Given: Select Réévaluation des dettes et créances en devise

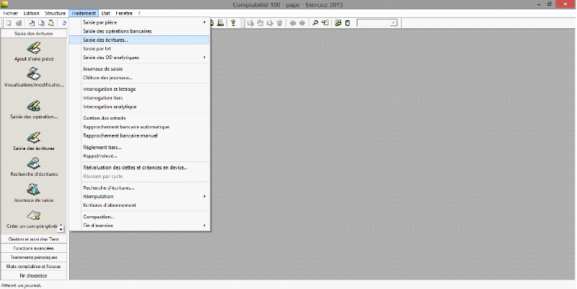Looking at the screenshot, I should (140, 167).
